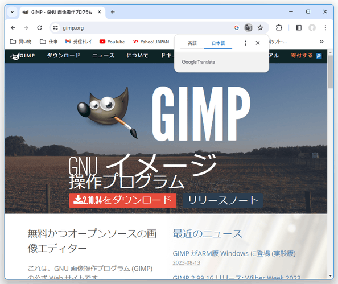Click Wilber mascot image
338x284 pixels.
tap(108, 112)
